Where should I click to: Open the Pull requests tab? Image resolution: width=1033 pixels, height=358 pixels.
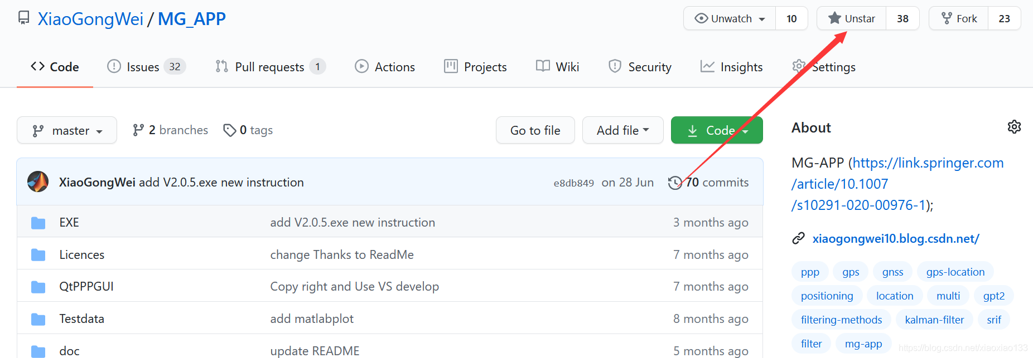(271, 67)
